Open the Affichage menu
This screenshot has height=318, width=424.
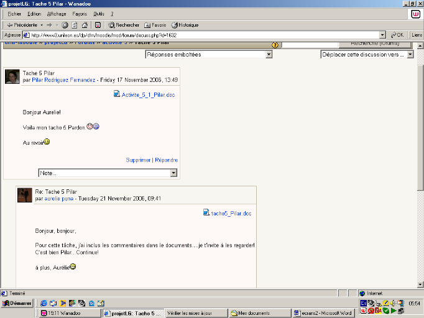(x=57, y=14)
